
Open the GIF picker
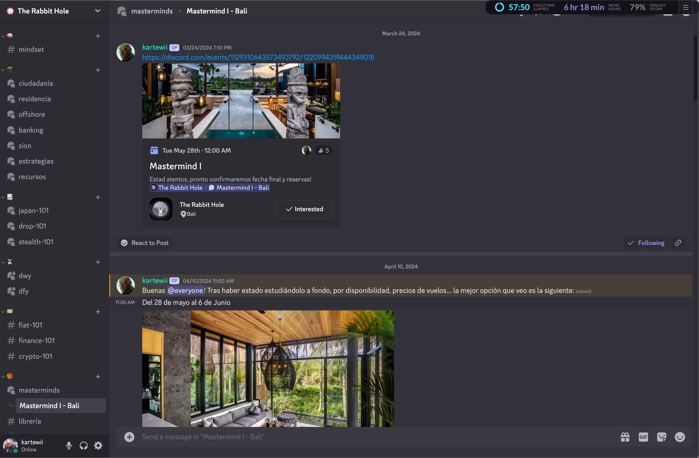click(x=643, y=437)
